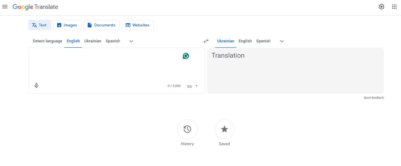The image size is (401, 166).
Task: Open the Google apps grid
Action: (394, 7)
